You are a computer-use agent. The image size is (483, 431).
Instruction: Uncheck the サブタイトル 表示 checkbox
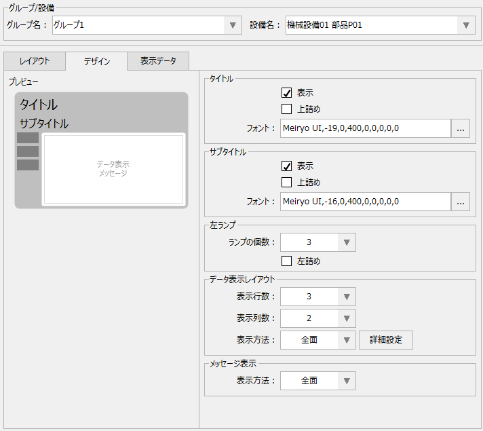pyautogui.click(x=286, y=166)
